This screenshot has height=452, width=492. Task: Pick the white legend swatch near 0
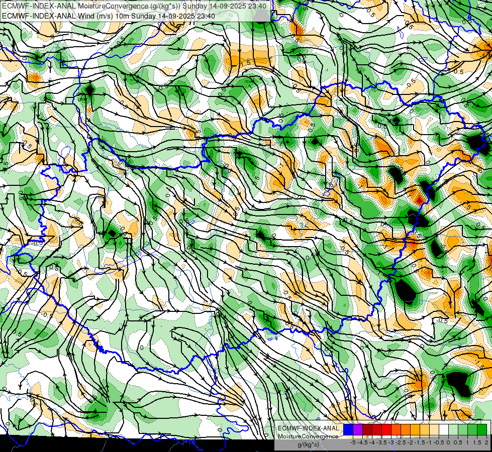coord(444,429)
